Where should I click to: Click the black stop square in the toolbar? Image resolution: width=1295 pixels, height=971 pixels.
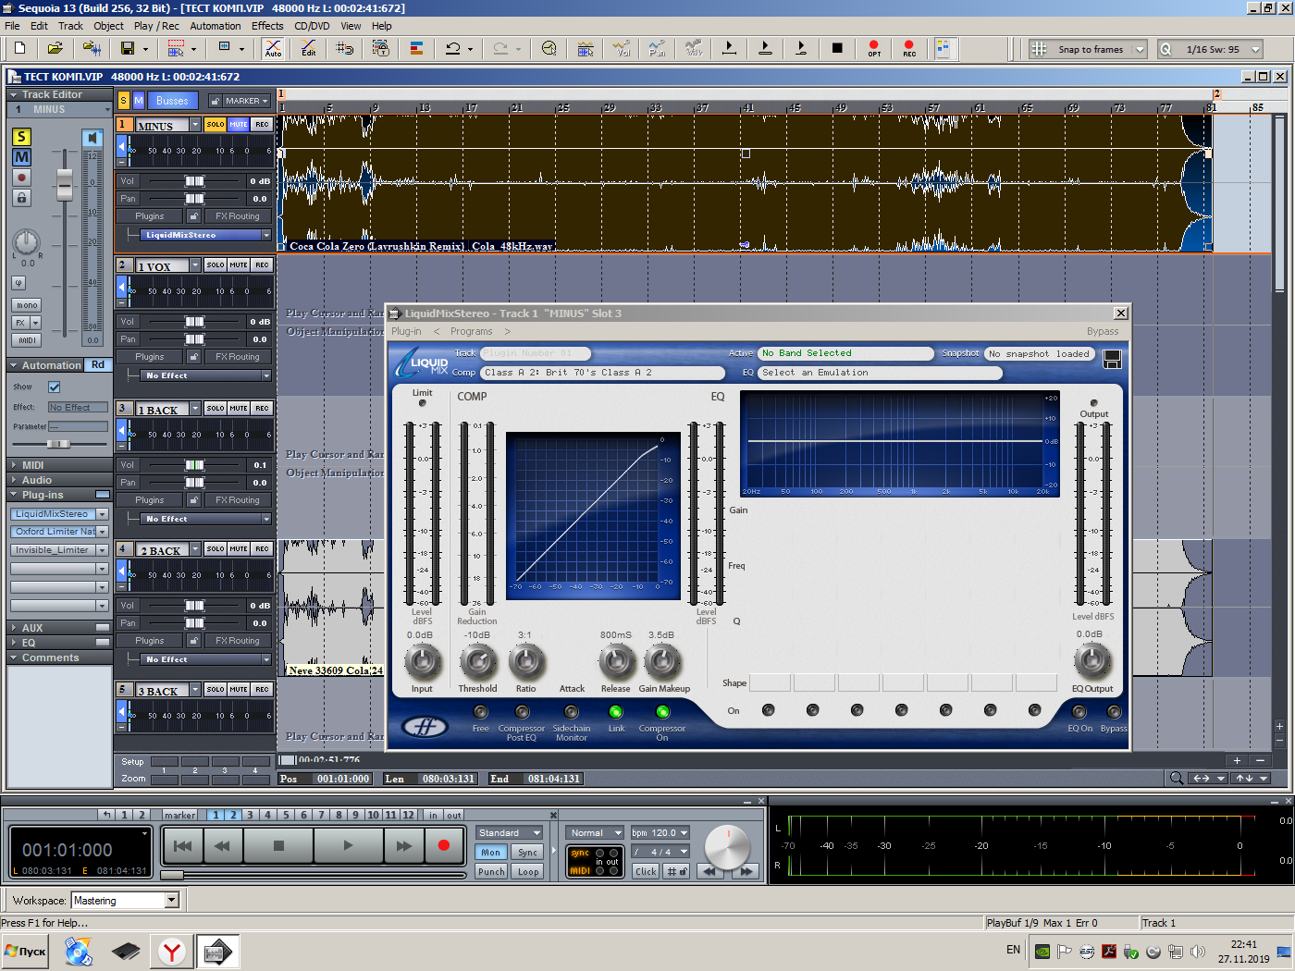(x=837, y=48)
